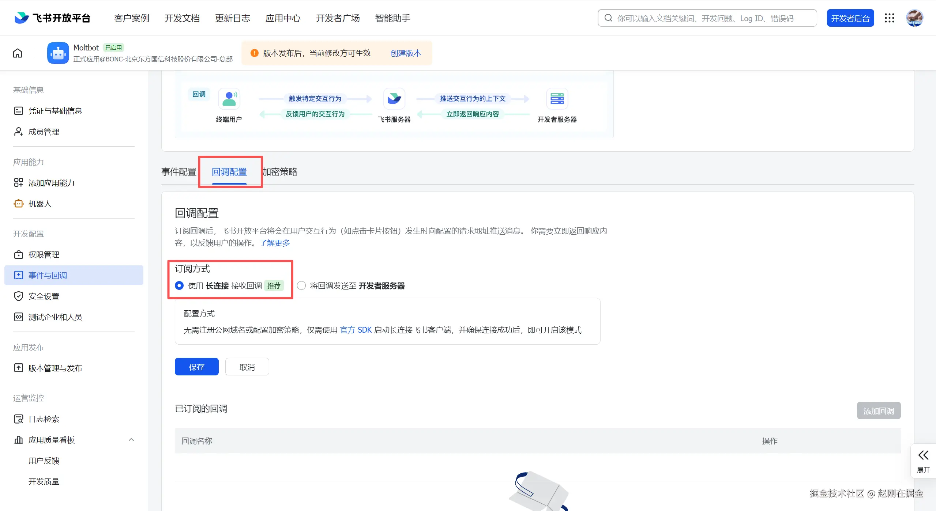Open 机器人 in the sidebar
The height and width of the screenshot is (511, 936).
[40, 204]
